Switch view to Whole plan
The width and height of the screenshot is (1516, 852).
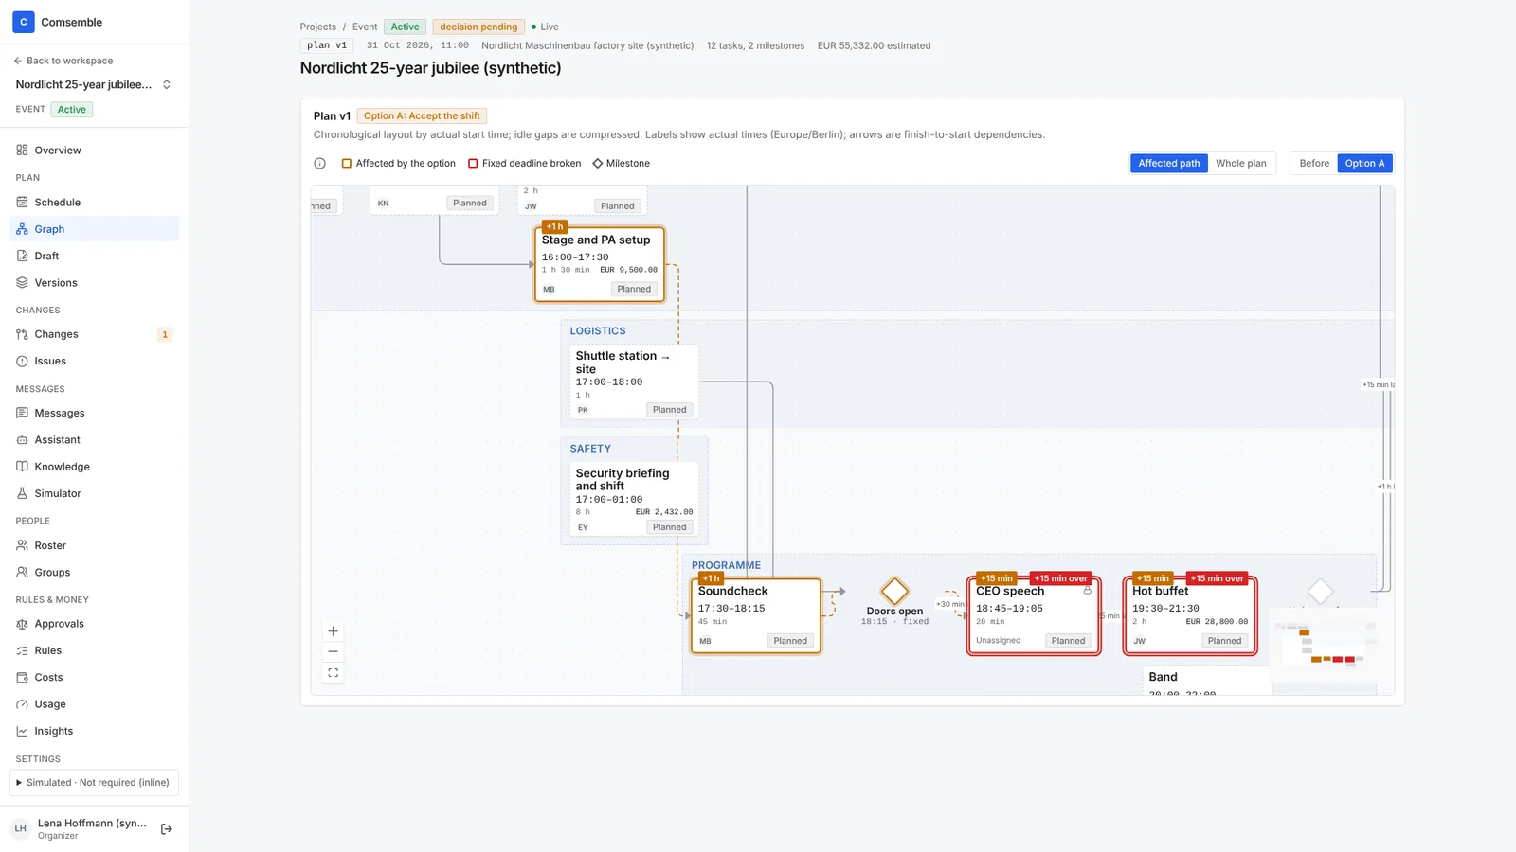pos(1241,164)
